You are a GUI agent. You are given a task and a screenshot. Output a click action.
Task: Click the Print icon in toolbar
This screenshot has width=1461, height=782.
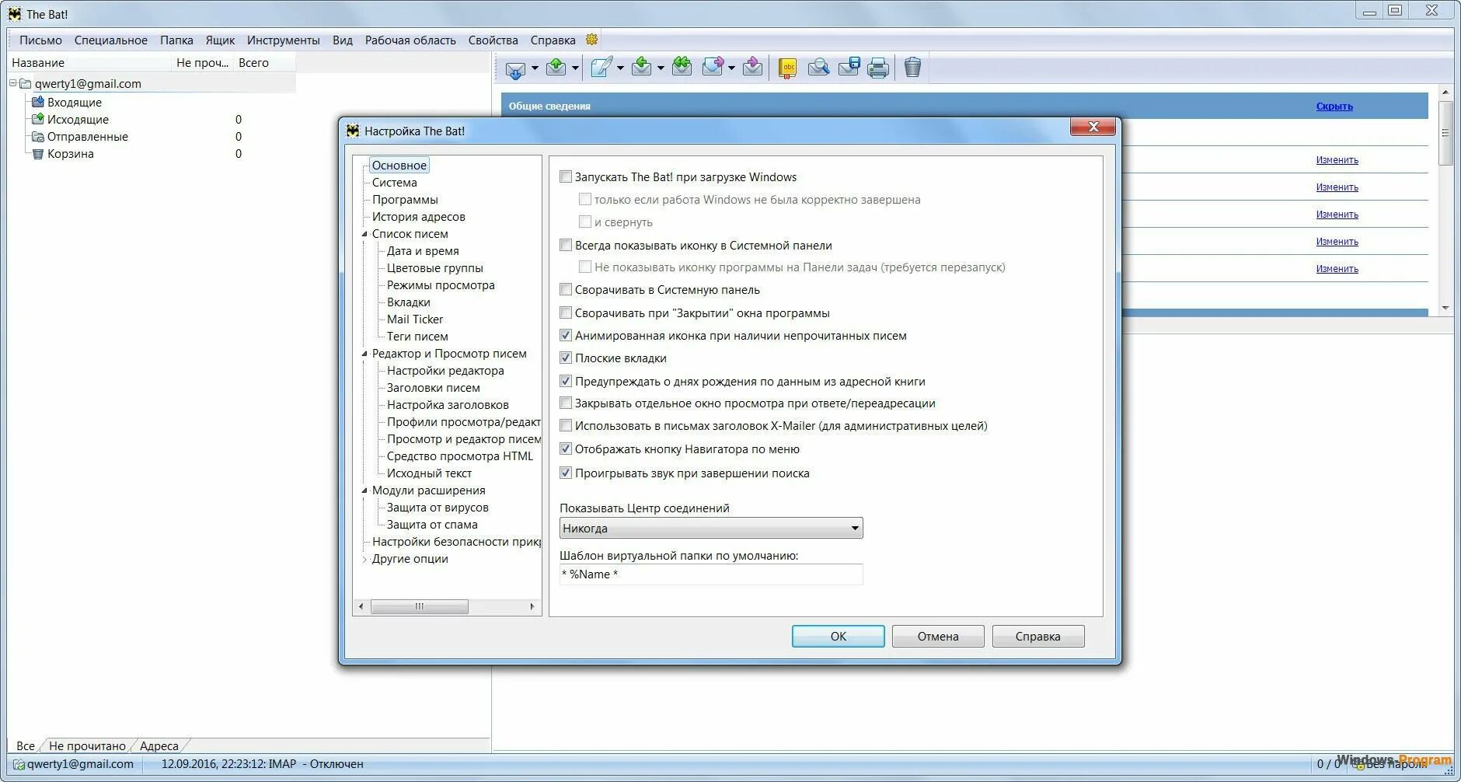click(878, 68)
